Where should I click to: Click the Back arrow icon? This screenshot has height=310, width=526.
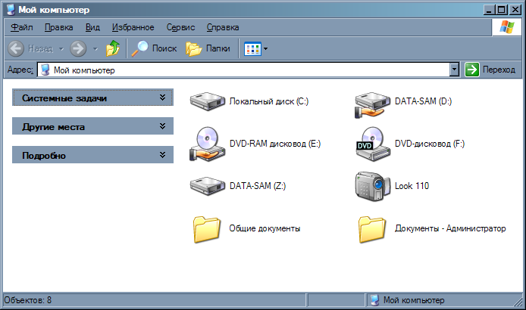pos(16,48)
